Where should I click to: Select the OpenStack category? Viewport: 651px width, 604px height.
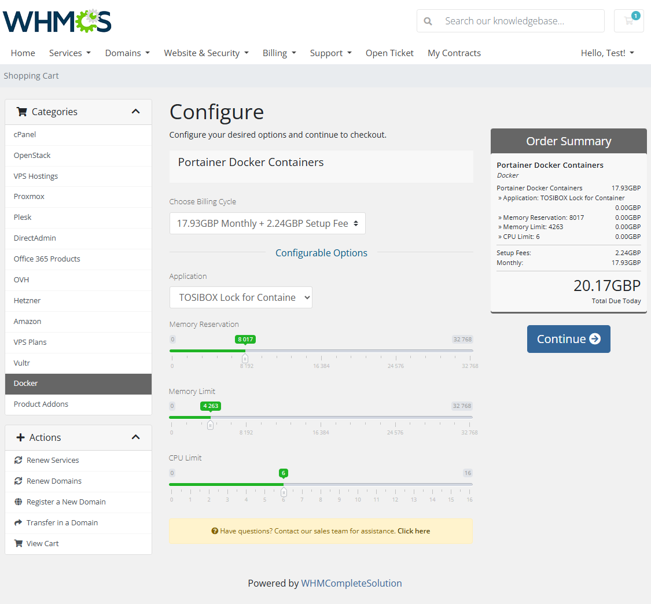click(x=79, y=155)
